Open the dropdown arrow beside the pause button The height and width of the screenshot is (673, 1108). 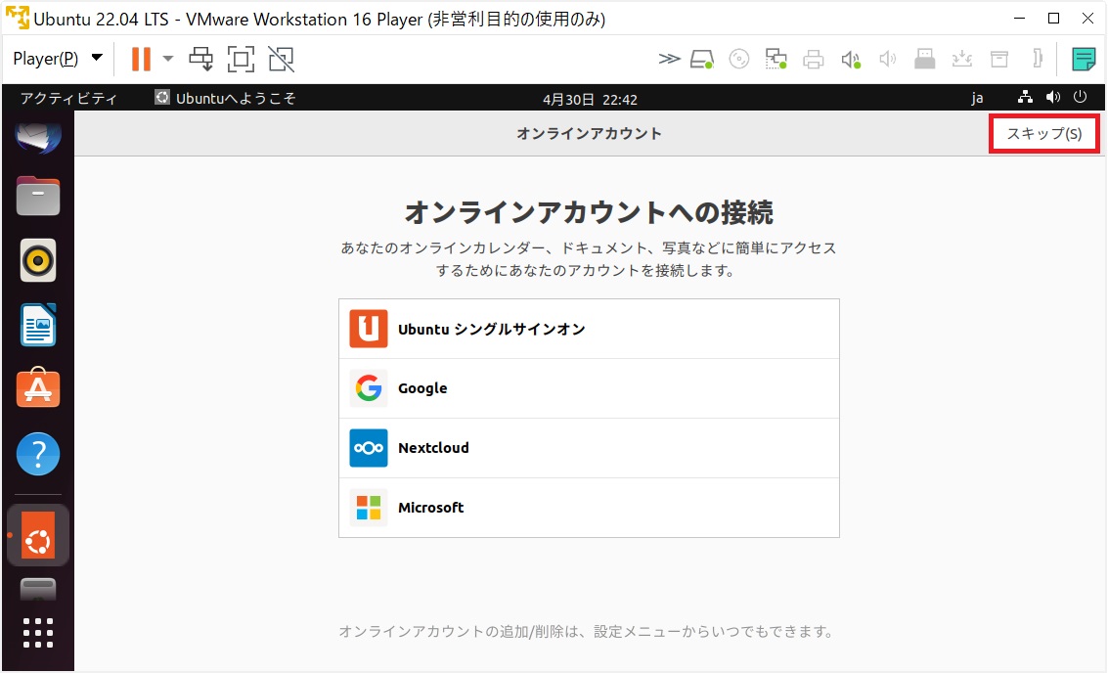coord(168,59)
